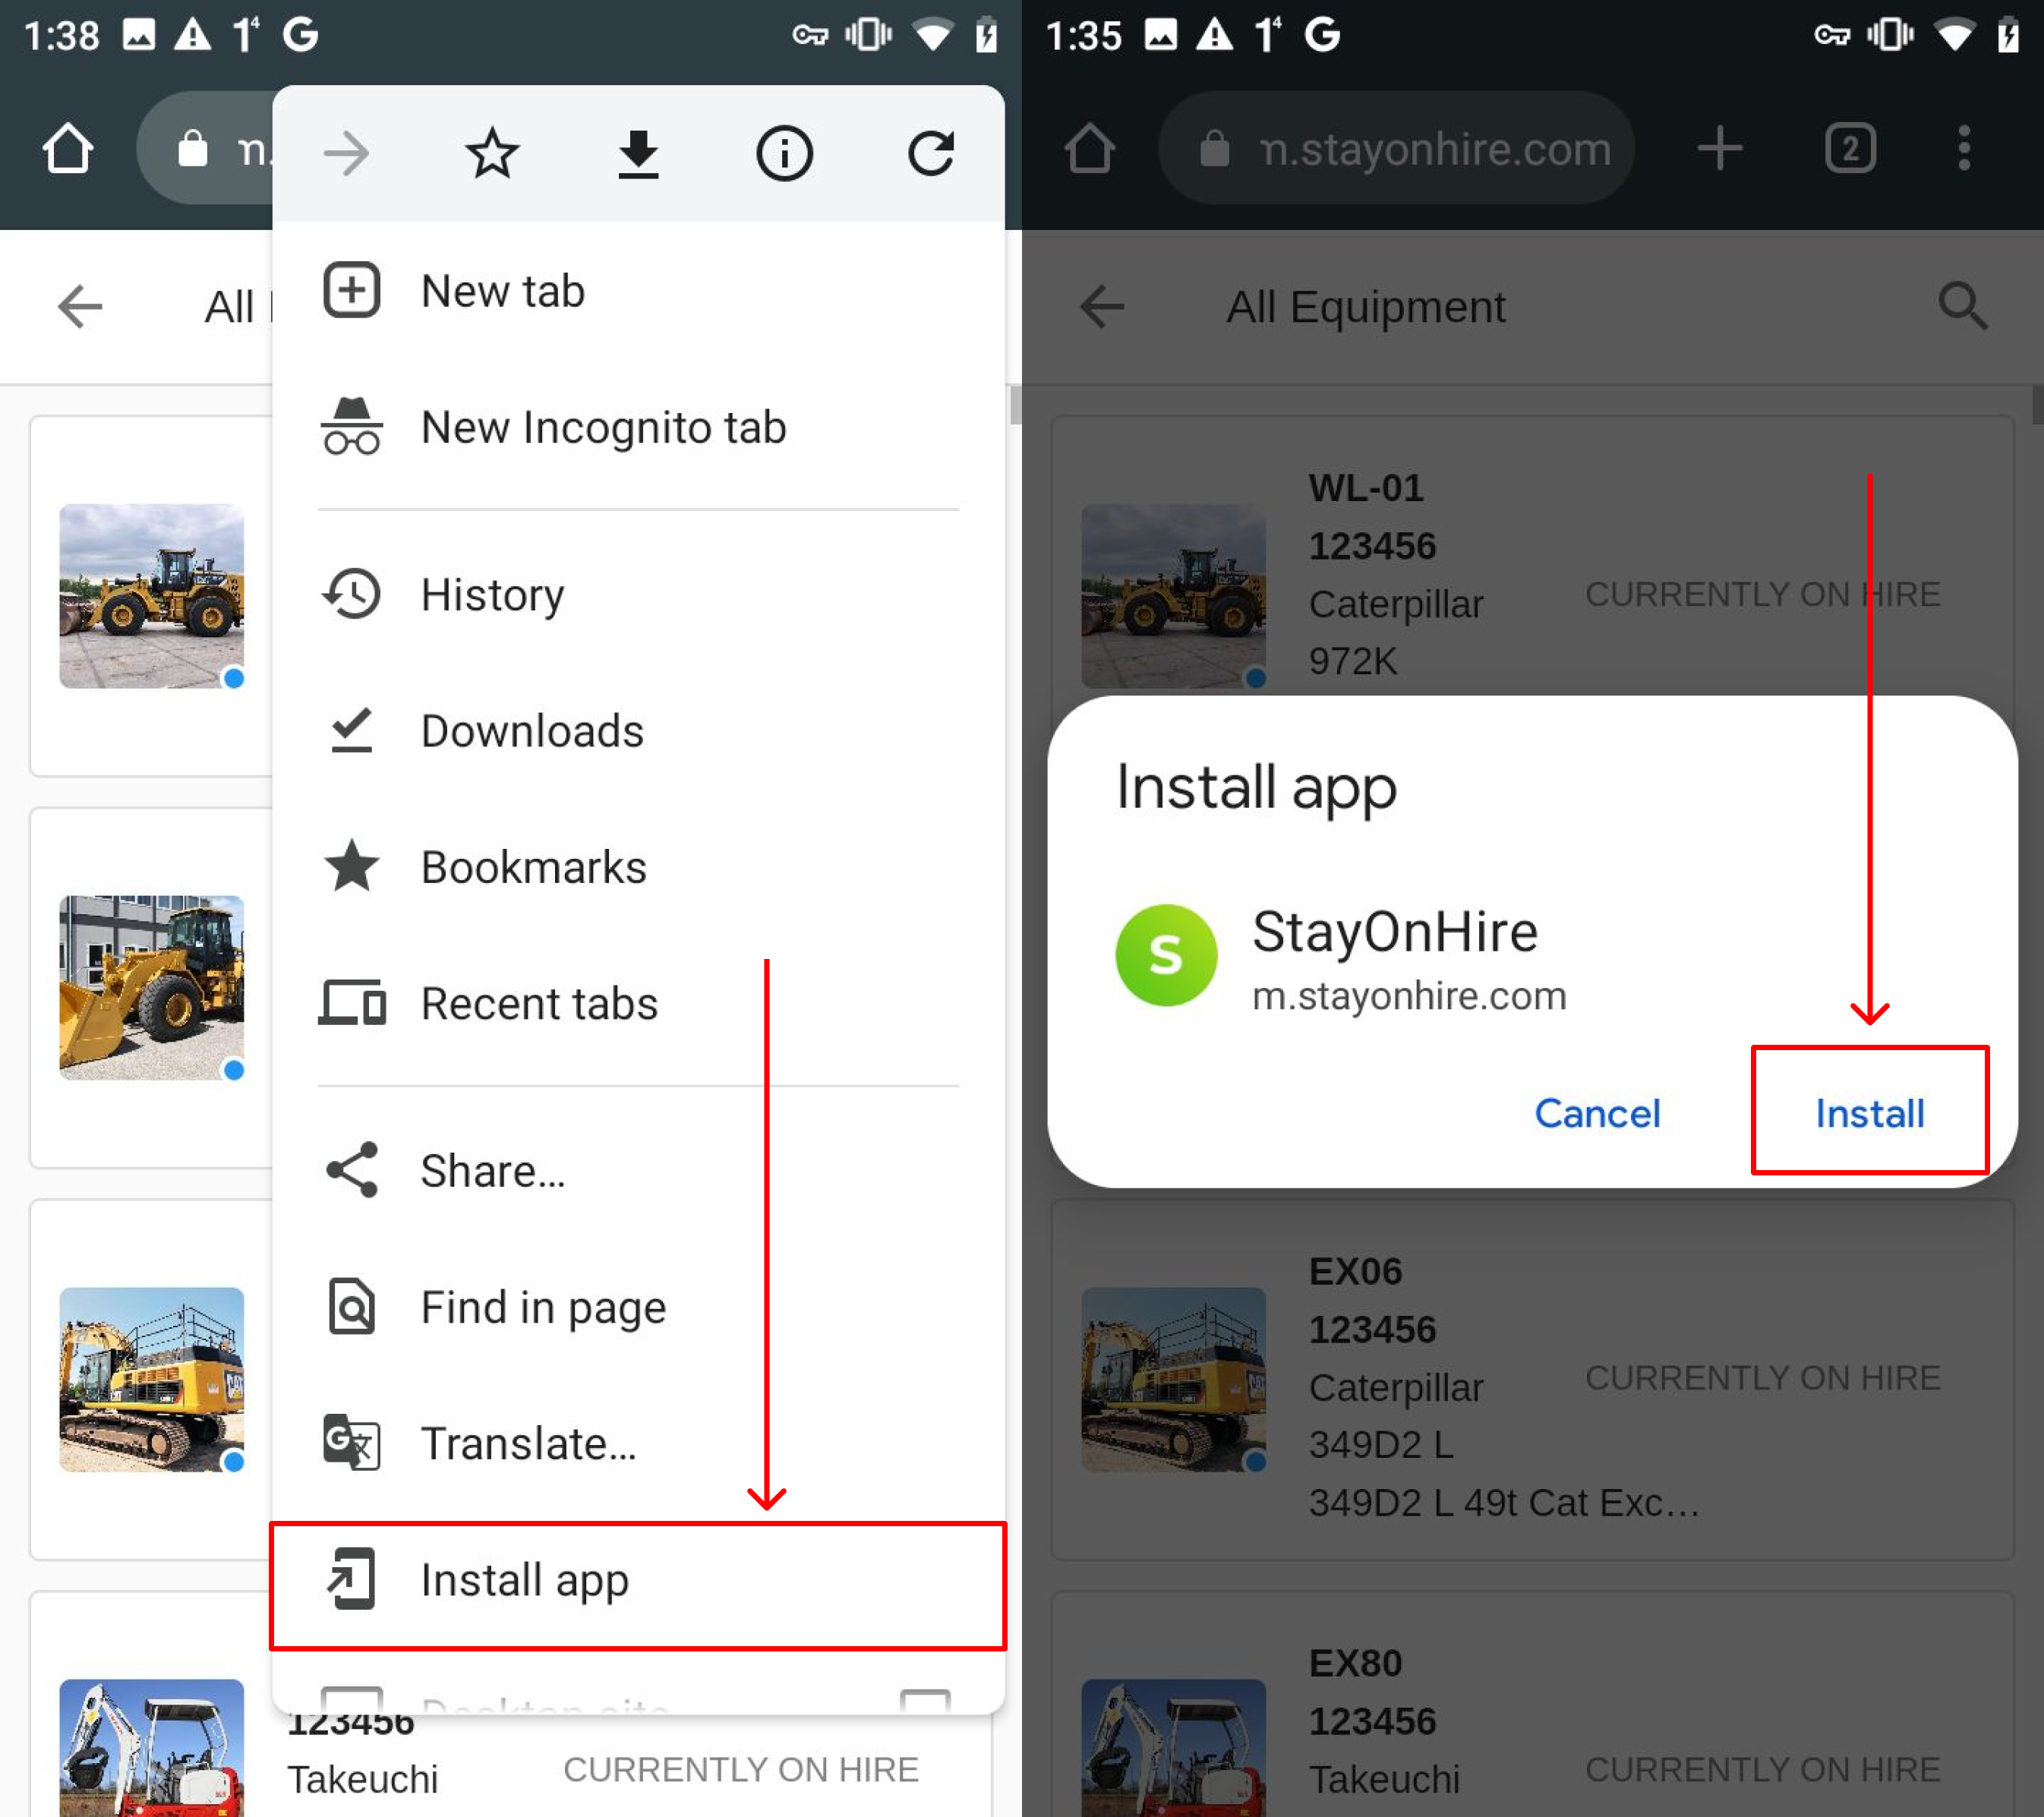Screen dimensions: 2044x1817
Task: Tap the WL-01 equipment title
Action: [x=1366, y=489]
